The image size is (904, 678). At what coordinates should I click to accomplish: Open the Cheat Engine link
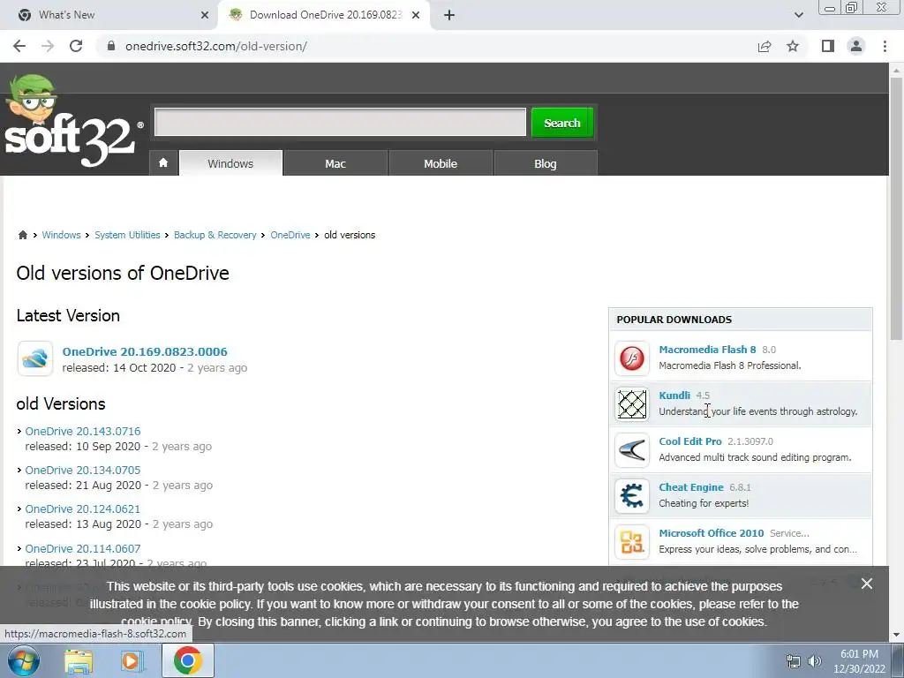click(x=691, y=487)
